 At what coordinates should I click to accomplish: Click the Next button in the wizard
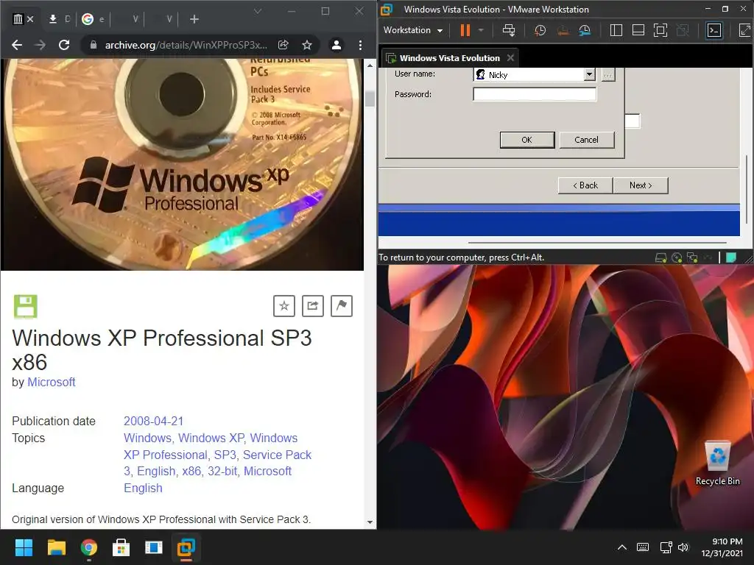[641, 185]
